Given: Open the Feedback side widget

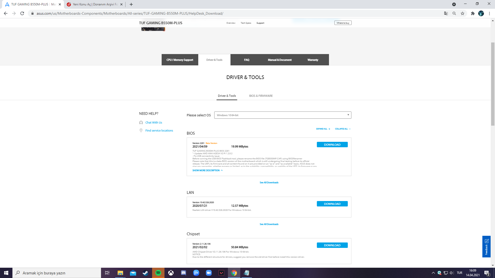Looking at the screenshot, I should tap(486, 246).
